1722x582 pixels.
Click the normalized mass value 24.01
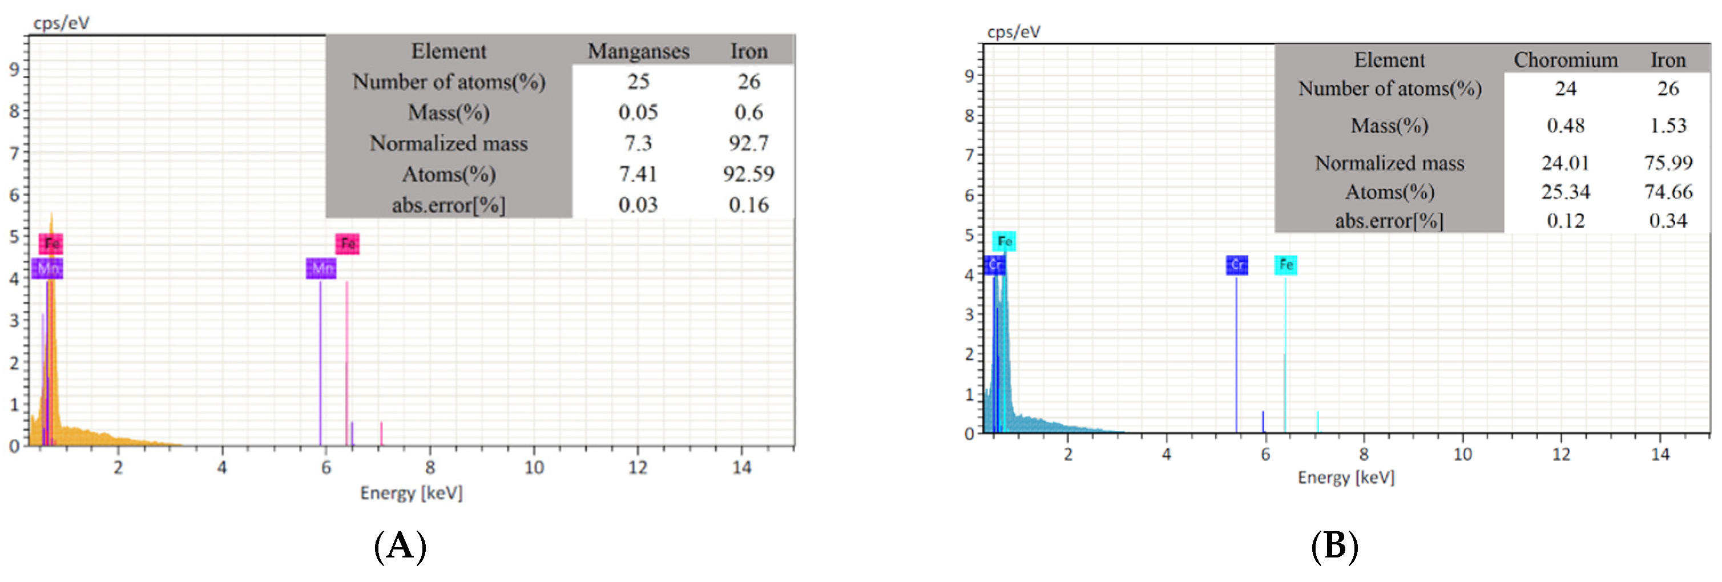(1566, 163)
